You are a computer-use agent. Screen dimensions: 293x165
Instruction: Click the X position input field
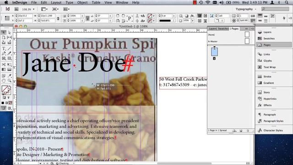25,16
